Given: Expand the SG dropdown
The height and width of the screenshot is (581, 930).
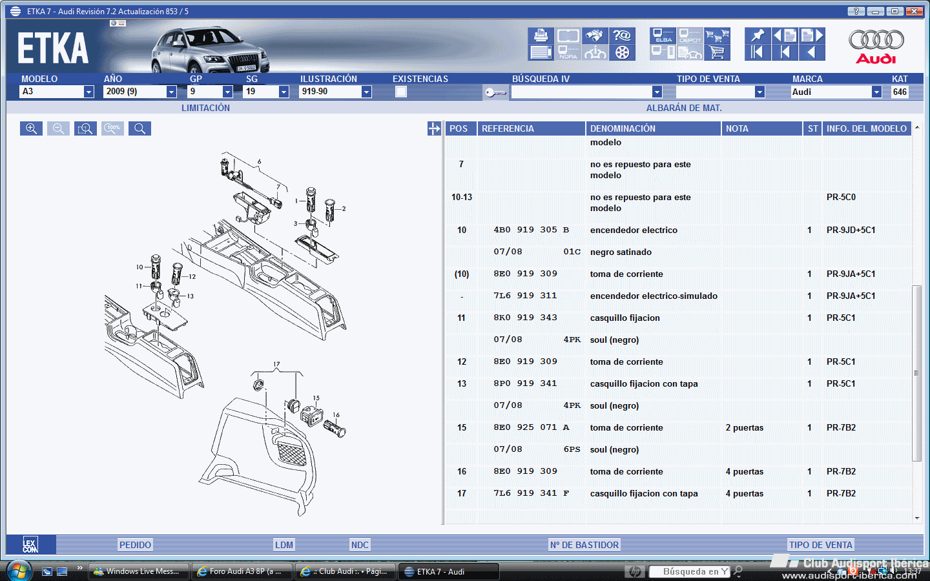Looking at the screenshot, I should [x=284, y=92].
